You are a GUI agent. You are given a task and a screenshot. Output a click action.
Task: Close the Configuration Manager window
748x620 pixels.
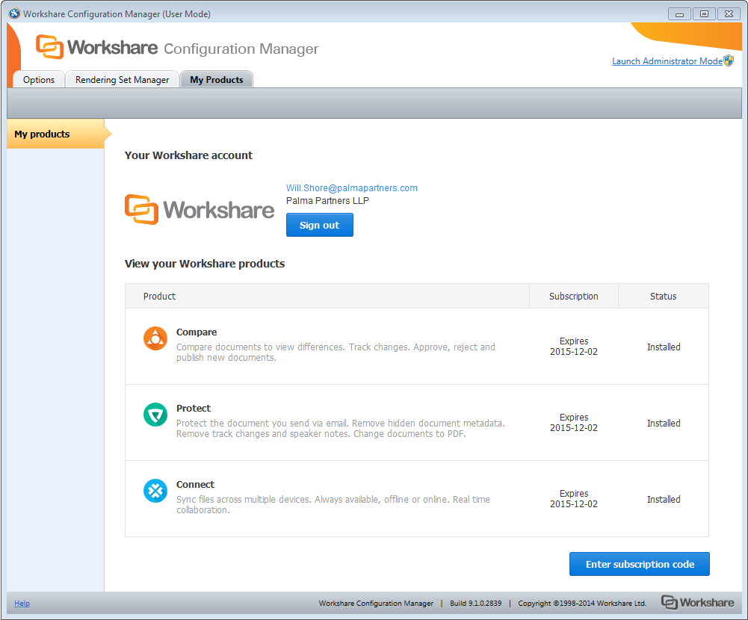(729, 14)
